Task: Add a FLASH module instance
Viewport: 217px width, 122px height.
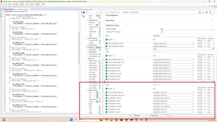Action: point(100,29)
